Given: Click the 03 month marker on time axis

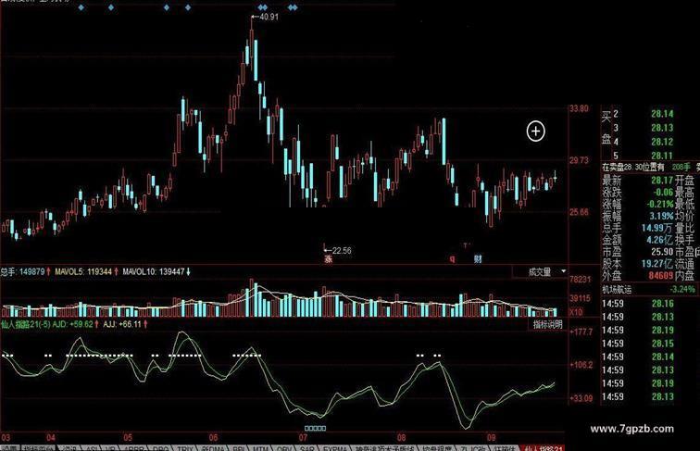Looking at the screenshot, I should pyautogui.click(x=6, y=438).
